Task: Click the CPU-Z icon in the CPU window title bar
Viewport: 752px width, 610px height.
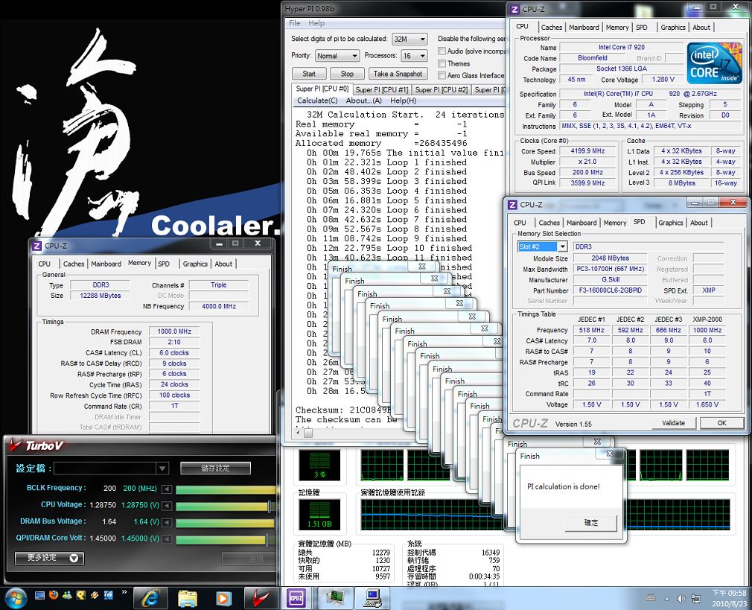Action: [514, 9]
